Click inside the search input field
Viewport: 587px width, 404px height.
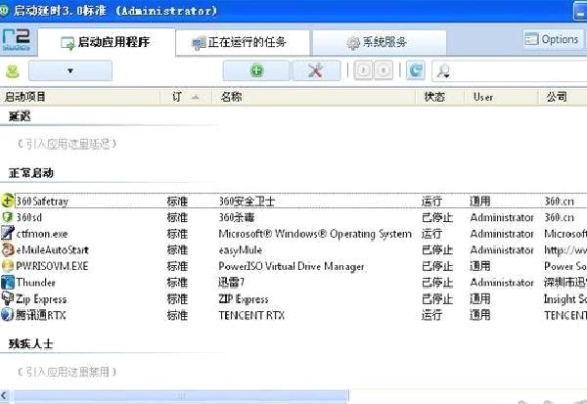tap(519, 71)
